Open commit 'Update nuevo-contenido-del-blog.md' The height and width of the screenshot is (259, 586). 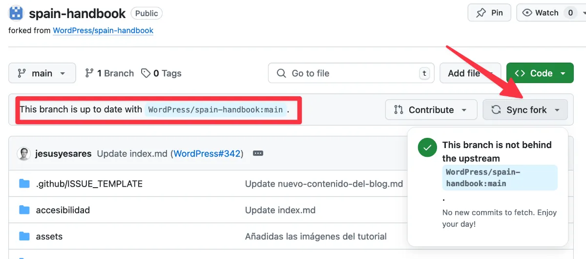tap(324, 184)
